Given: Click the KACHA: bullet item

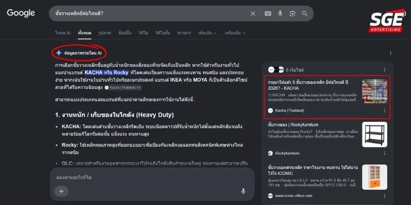Looking at the screenshot, I should (152, 130).
